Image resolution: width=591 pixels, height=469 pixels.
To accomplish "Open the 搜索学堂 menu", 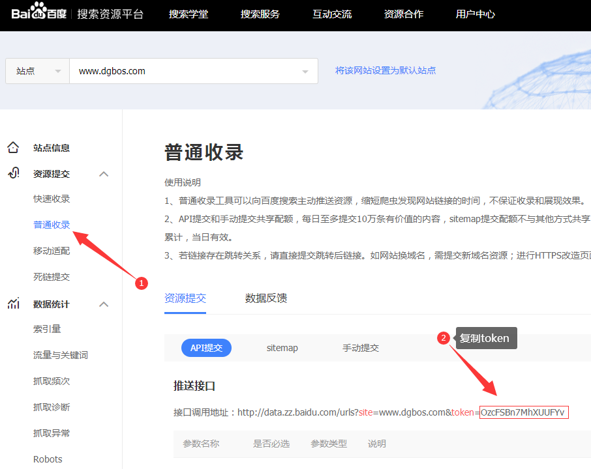I will coord(189,14).
